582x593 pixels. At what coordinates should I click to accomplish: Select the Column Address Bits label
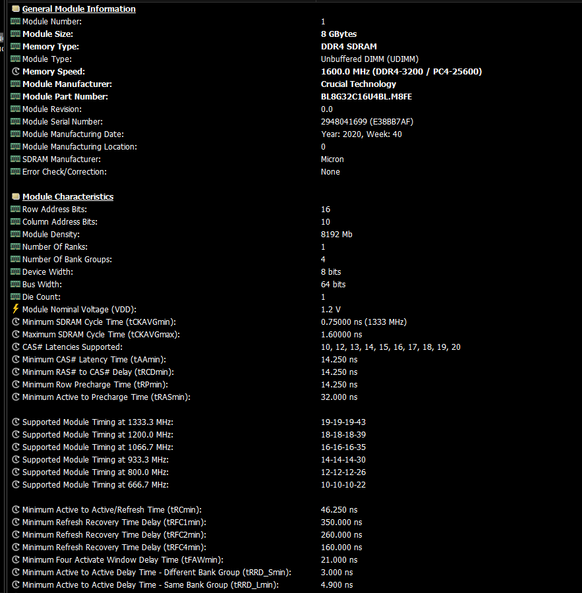[x=60, y=221]
